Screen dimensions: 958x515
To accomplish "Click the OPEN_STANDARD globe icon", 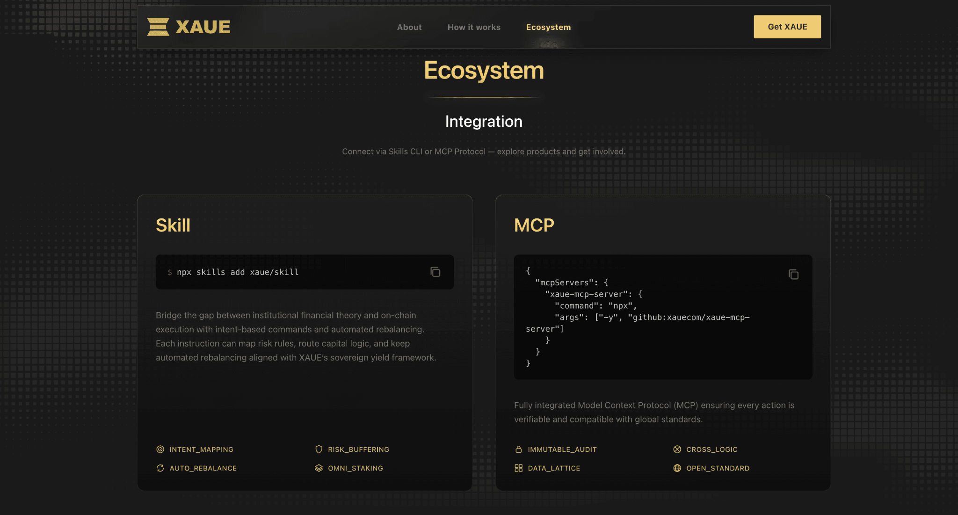I will [677, 468].
